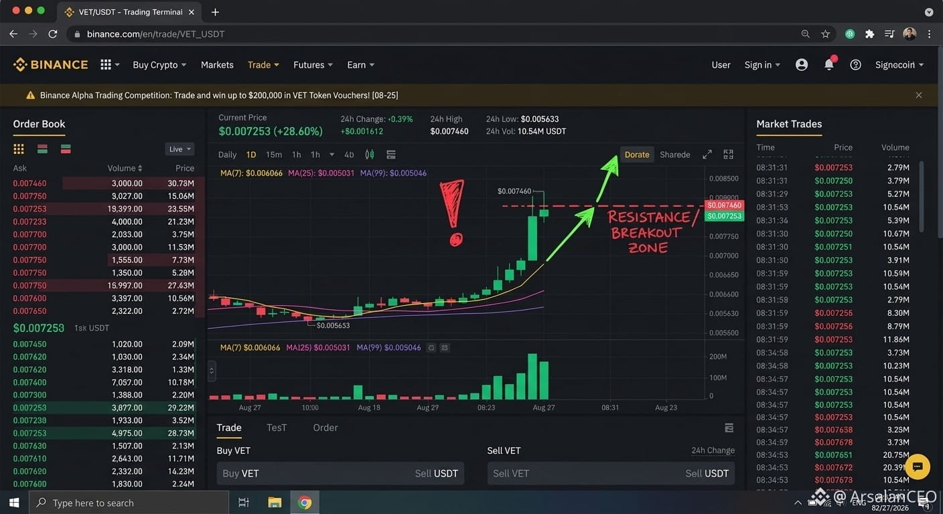Screen dimensions: 943x514
Task: Expand more chart intervals dropdown arrow
Action: [x=332, y=155]
